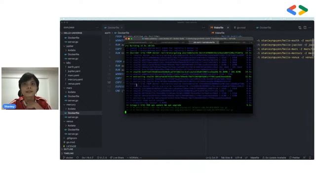Collapse the mars folder
Viewport: 316px width, 177px height.
pyautogui.click(x=69, y=88)
